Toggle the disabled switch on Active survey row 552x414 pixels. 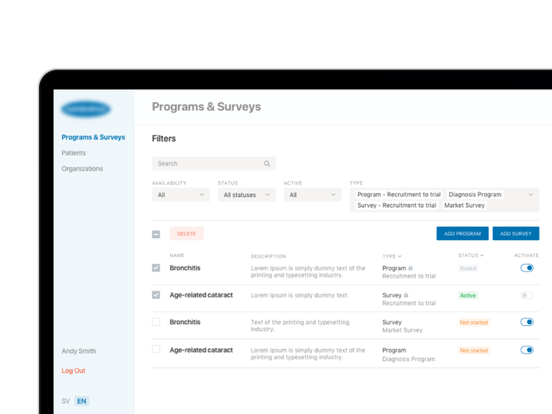pyautogui.click(x=527, y=295)
